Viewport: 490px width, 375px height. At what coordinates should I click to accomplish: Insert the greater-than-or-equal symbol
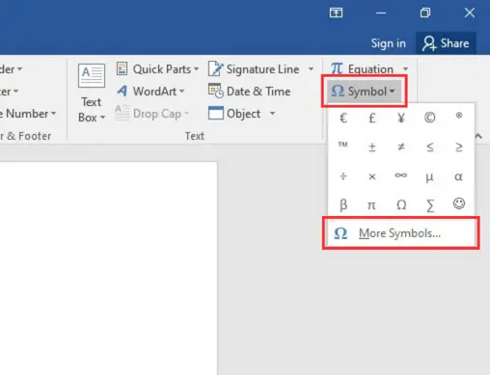(x=459, y=147)
